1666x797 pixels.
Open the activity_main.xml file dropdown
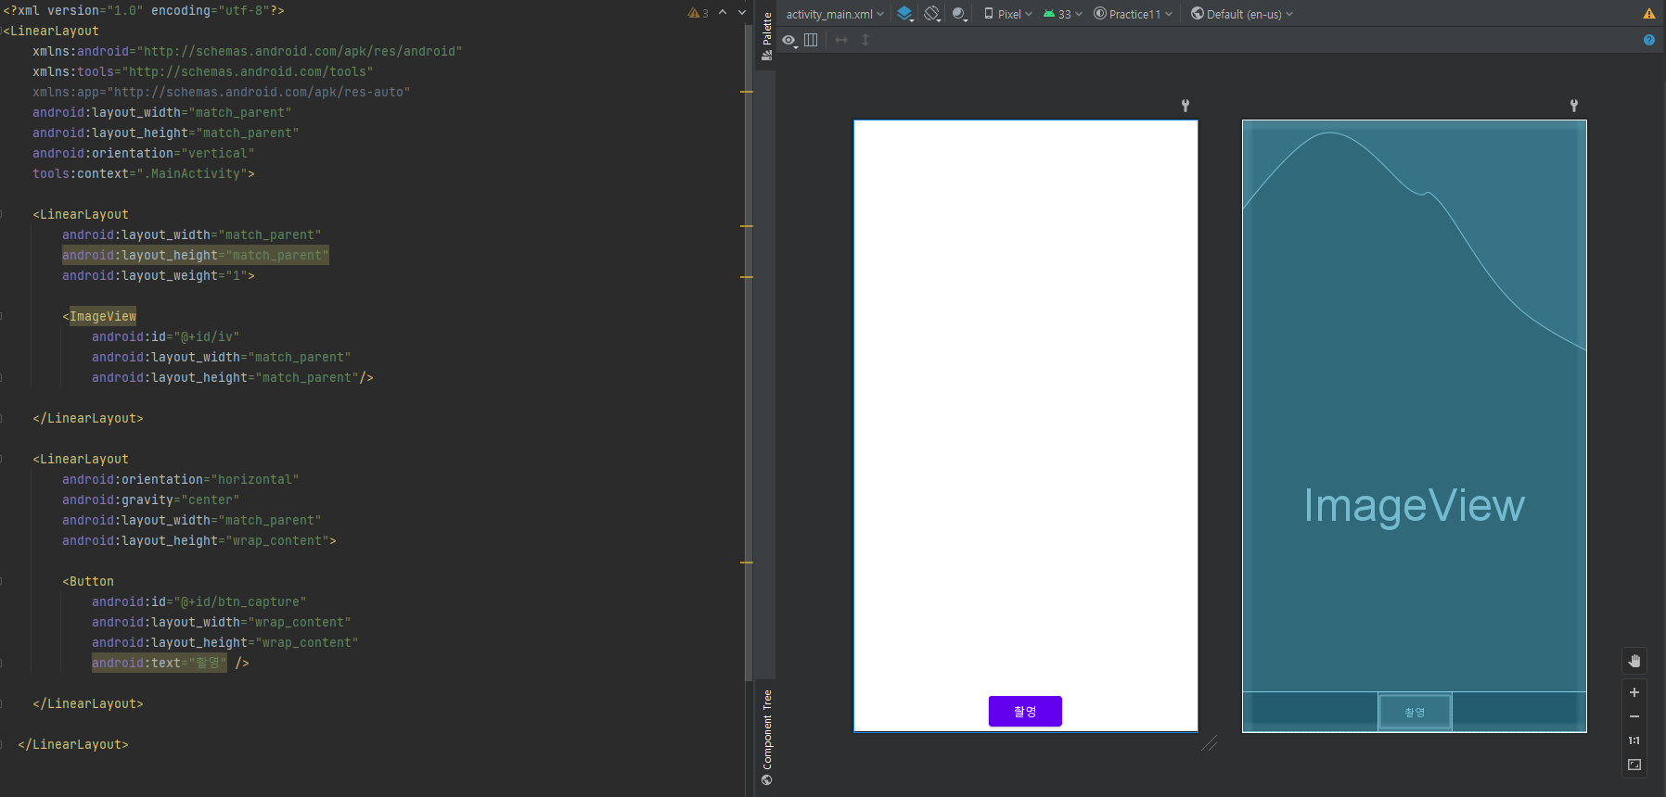835,14
